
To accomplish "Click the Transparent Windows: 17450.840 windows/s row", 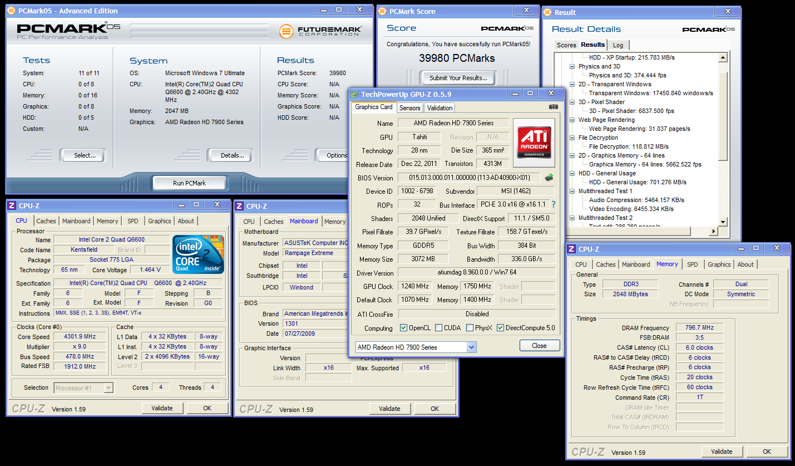I will click(x=651, y=93).
